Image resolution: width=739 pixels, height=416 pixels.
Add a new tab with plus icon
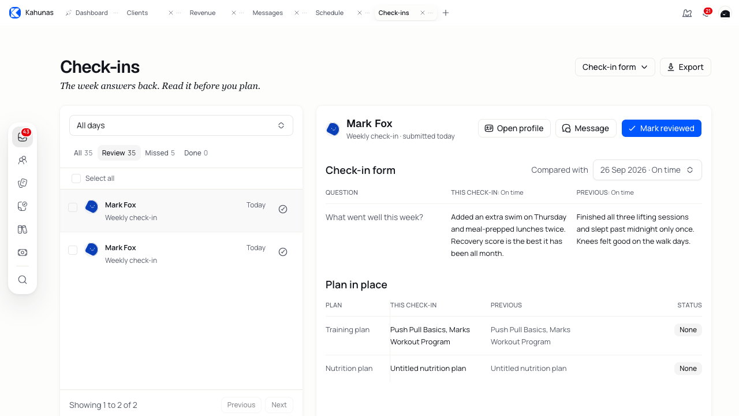point(446,13)
